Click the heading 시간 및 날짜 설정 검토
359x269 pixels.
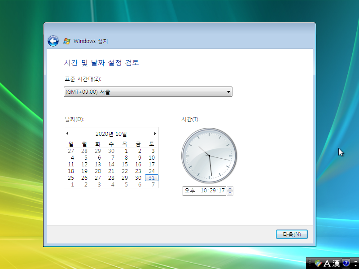click(x=101, y=63)
